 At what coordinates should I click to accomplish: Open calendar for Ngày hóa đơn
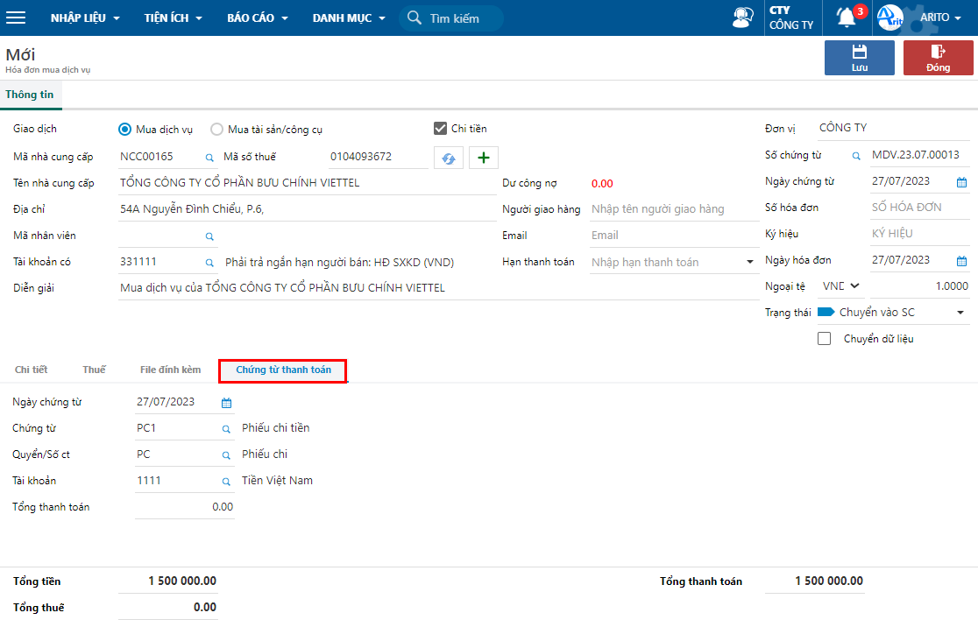(960, 261)
